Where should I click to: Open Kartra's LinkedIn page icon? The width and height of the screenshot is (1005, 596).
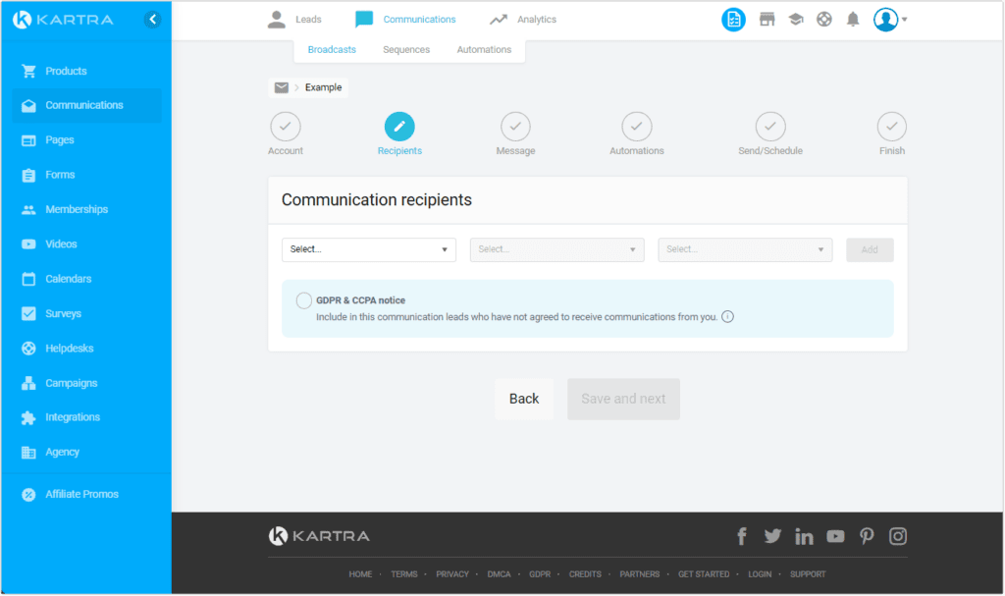tap(804, 536)
